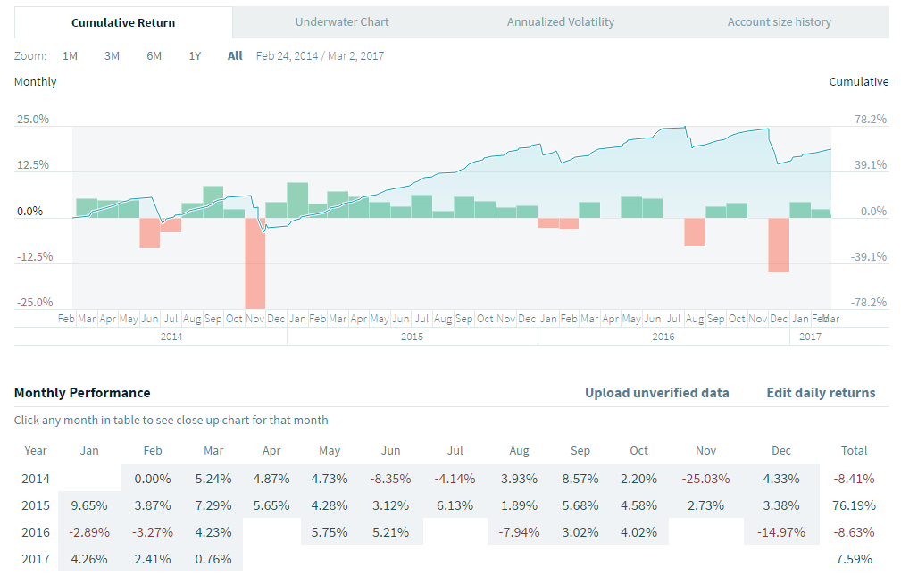Screen dimensions: 901x584
Task: Select December 2016 -14.97% cell
Action: 781,532
